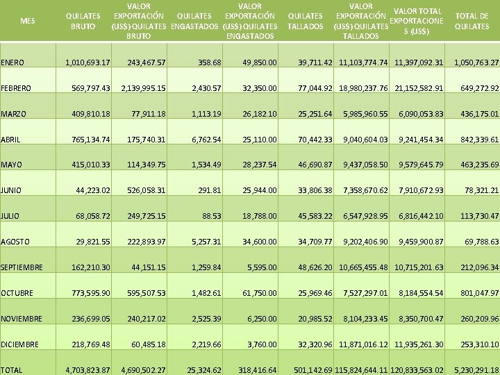Click cell value 32,320.96
The image size is (500, 375).
point(315,344)
